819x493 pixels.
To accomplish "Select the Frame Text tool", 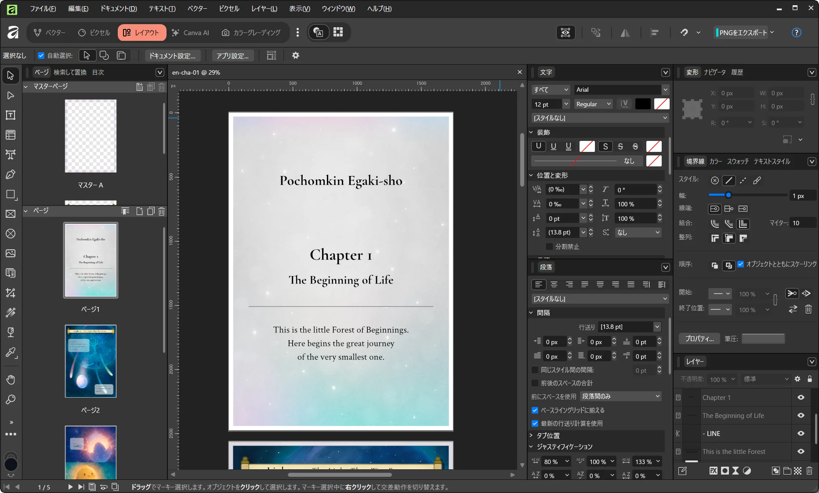I will click(x=11, y=115).
